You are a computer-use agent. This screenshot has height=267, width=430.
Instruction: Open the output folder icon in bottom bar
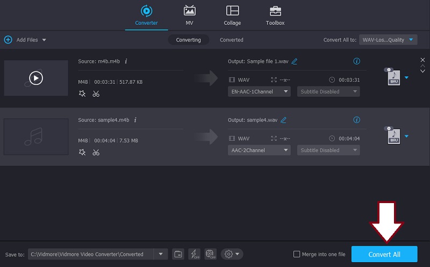178,254
